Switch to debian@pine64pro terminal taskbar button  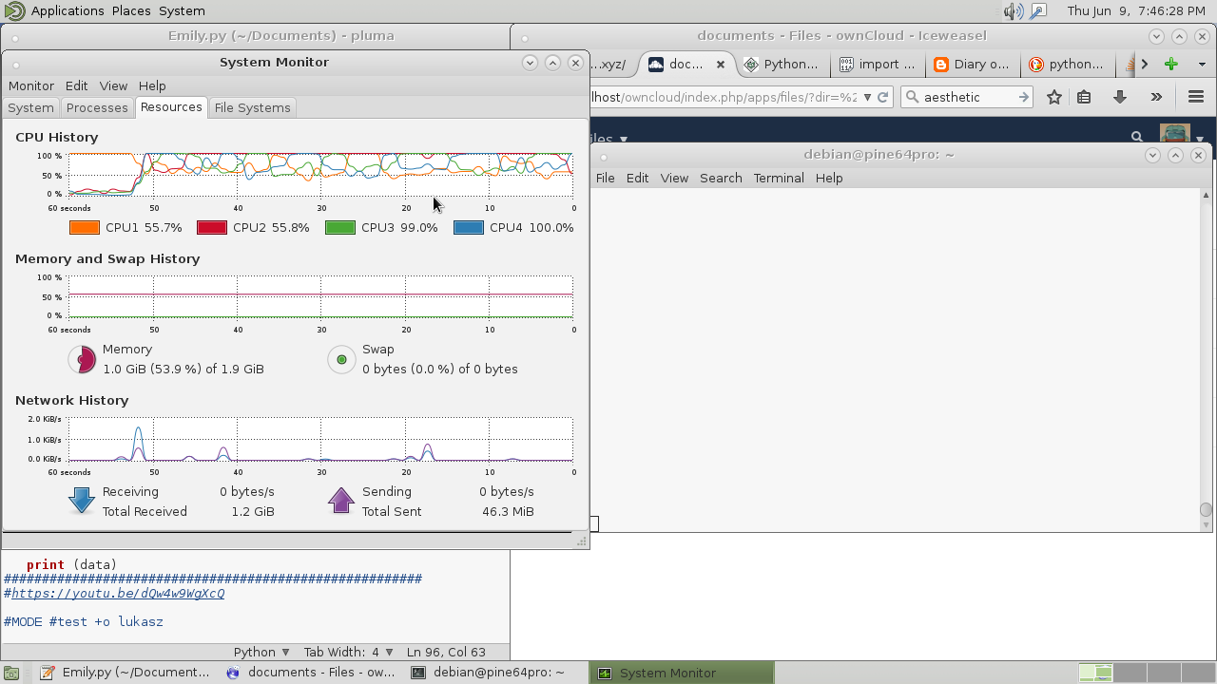494,673
